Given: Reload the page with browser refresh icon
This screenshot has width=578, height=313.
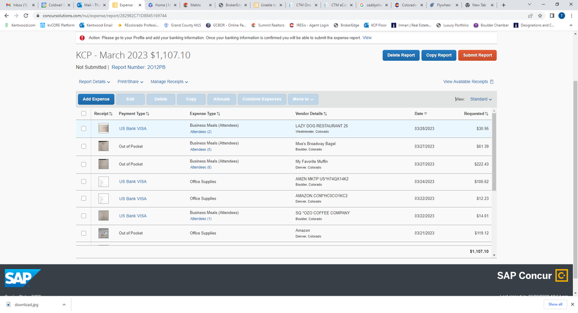Looking at the screenshot, I should pos(26,16).
